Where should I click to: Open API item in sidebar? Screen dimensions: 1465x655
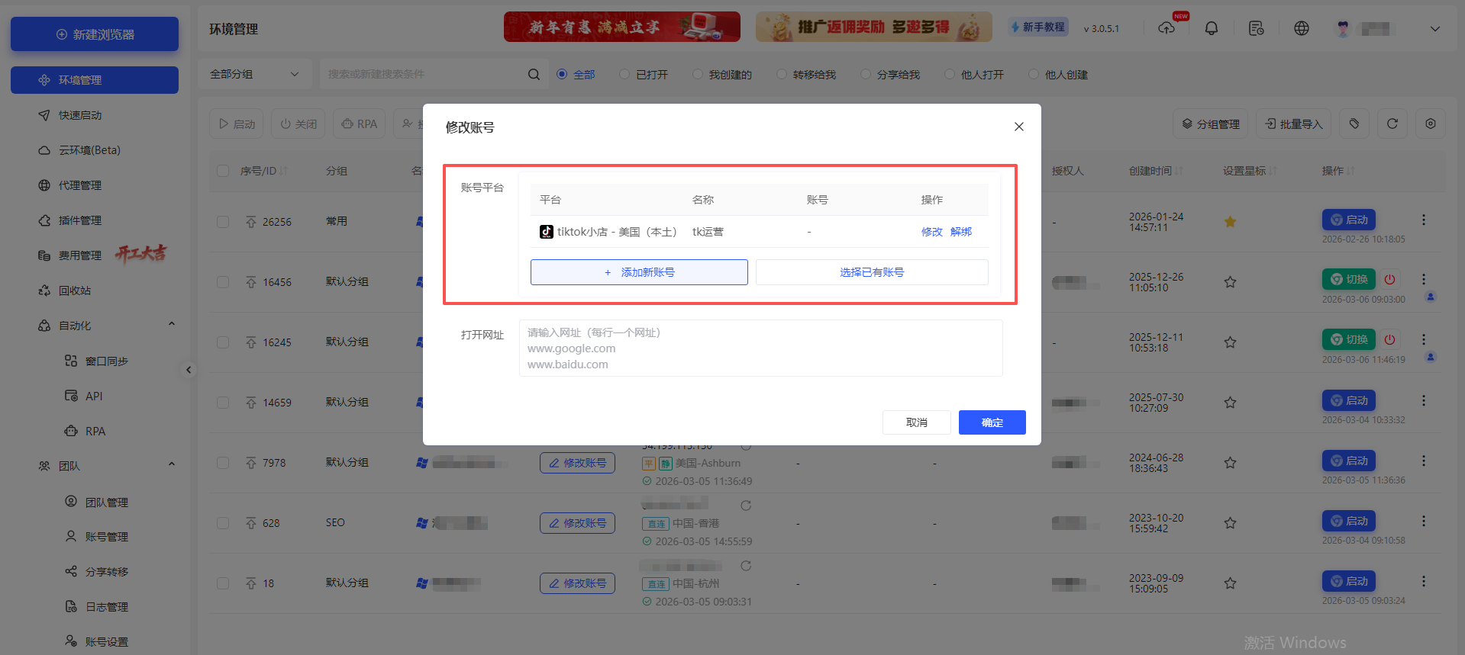click(93, 396)
